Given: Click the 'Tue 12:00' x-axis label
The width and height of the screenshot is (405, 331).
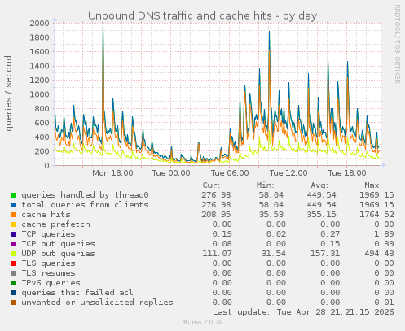Looking at the screenshot, I should [288, 173].
